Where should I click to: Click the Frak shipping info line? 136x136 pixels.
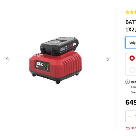(133, 87)
